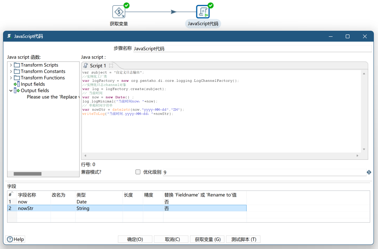This screenshot has height=249, width=378.
Task: Expand the Transform Constants tree node
Action: pos(11,72)
